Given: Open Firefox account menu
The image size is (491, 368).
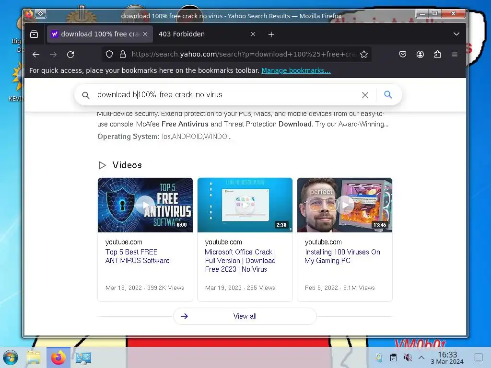Looking at the screenshot, I should coord(420,55).
